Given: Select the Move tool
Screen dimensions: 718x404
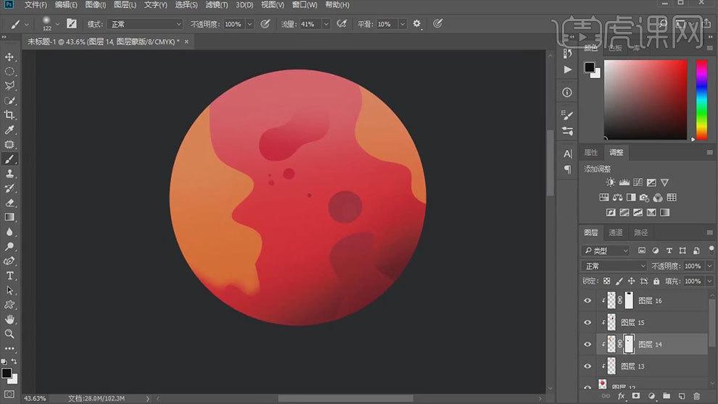Looking at the screenshot, I should click(x=10, y=57).
